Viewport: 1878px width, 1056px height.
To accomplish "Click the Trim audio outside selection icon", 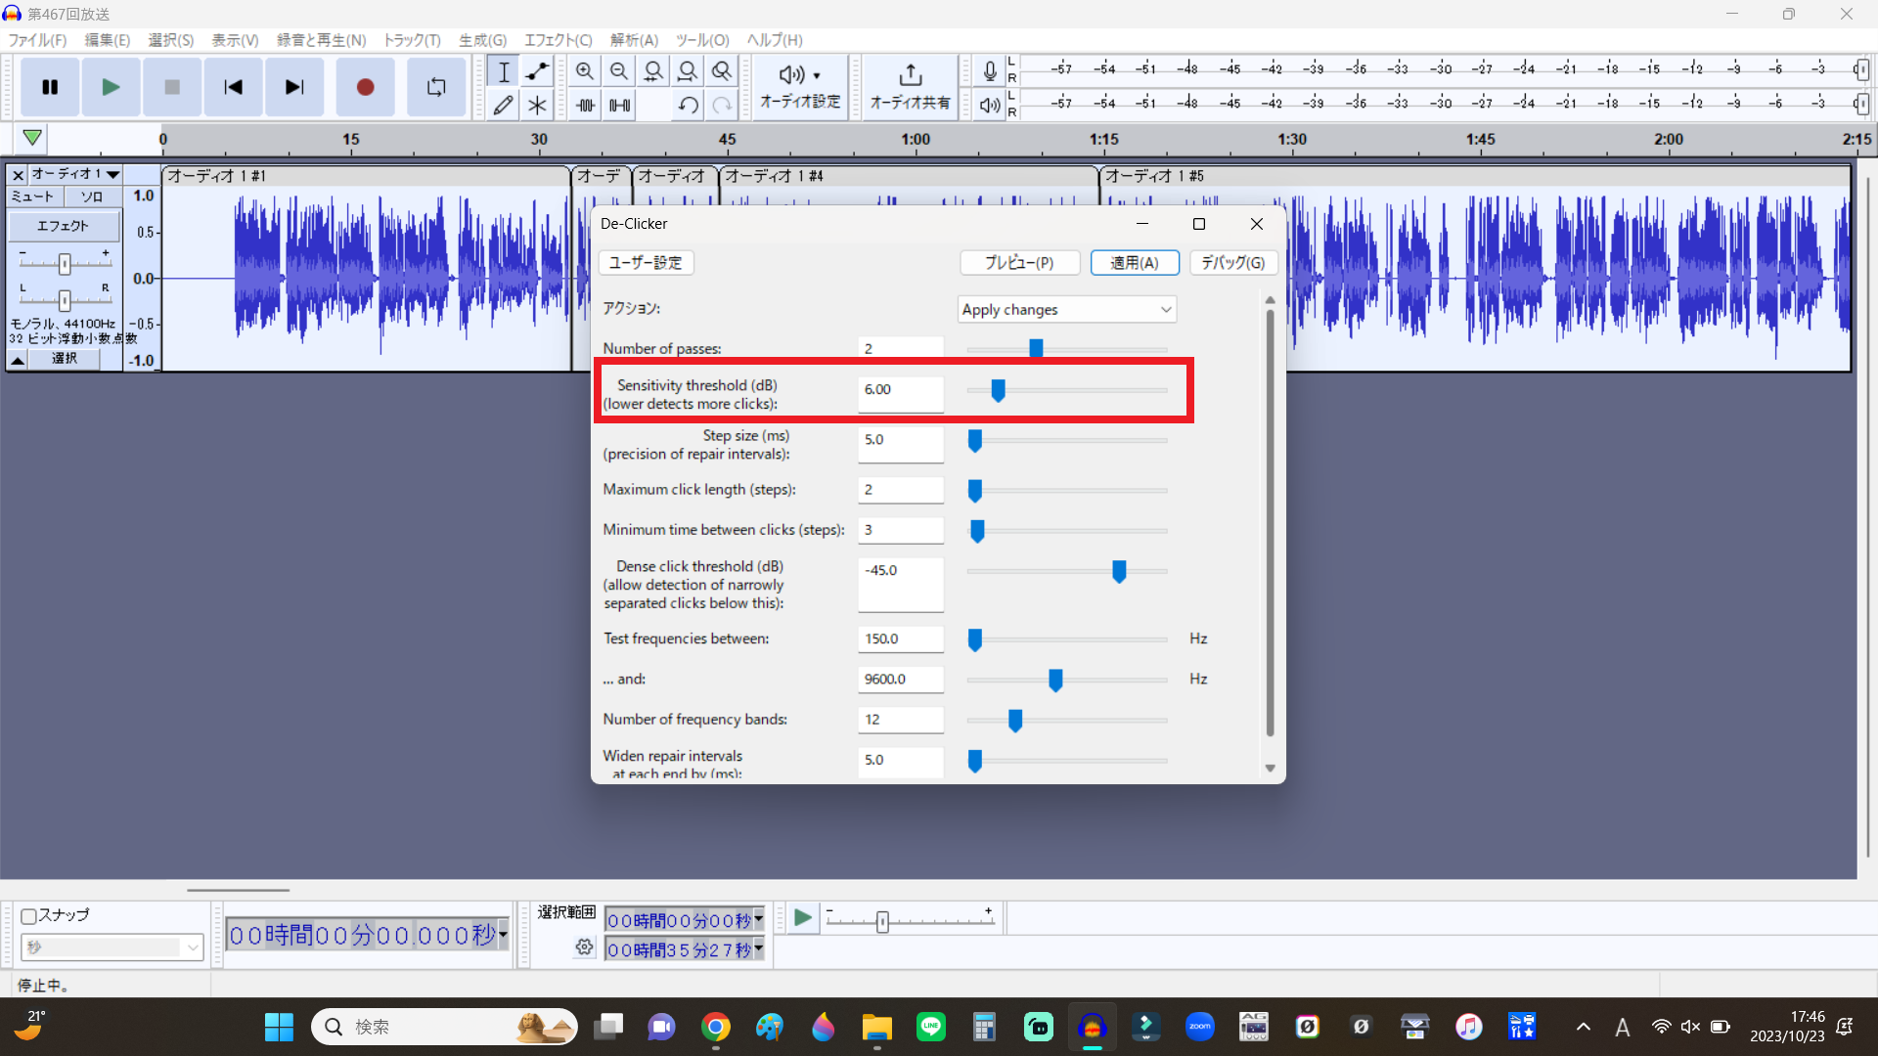I will tap(586, 105).
